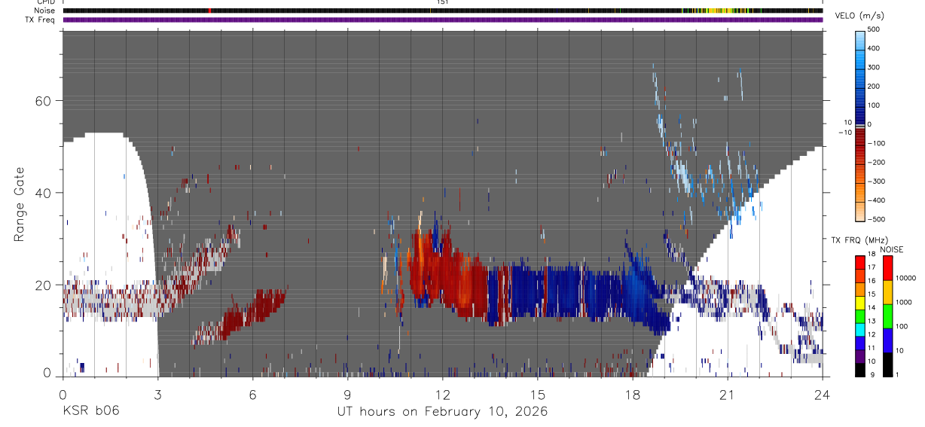The width and height of the screenshot is (925, 427).
Task: Click the 'NOISE' legend title
Action: [x=891, y=249]
